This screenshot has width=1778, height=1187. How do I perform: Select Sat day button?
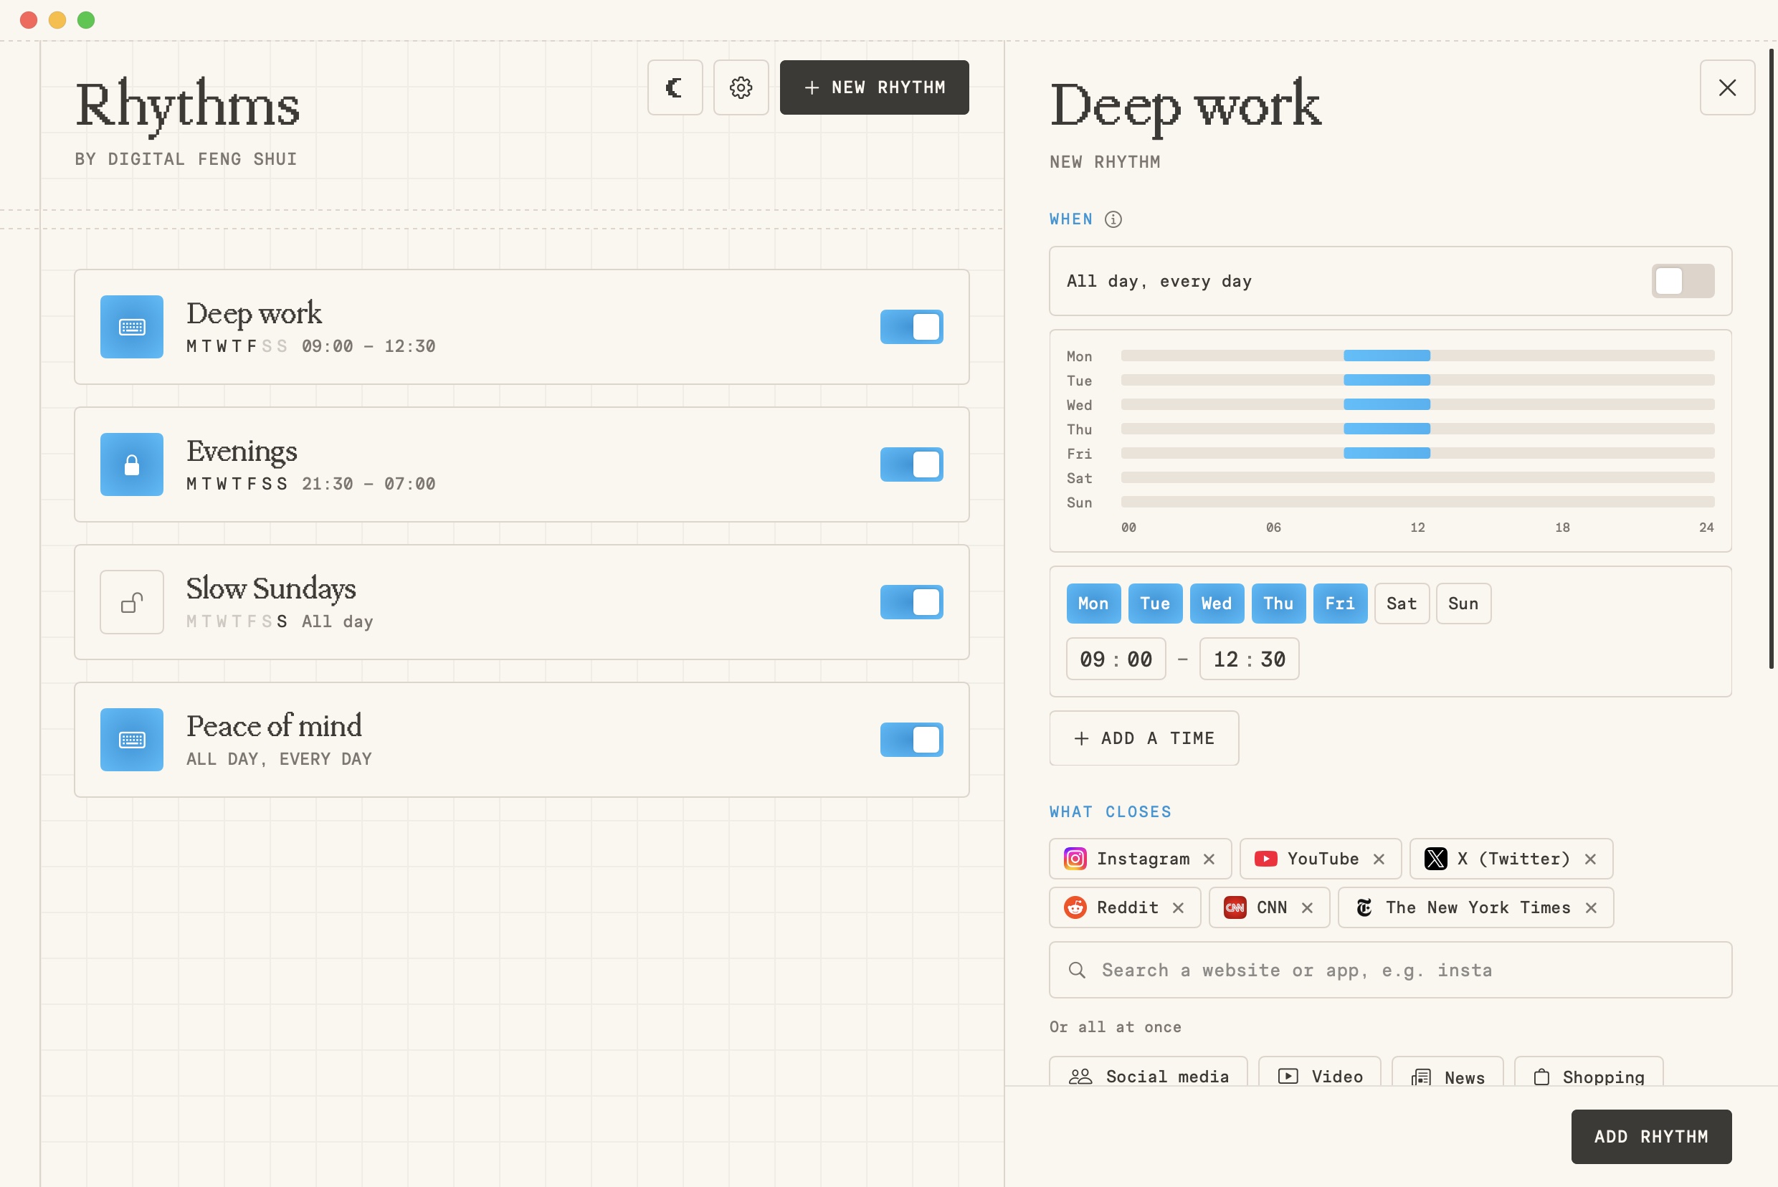pos(1402,604)
